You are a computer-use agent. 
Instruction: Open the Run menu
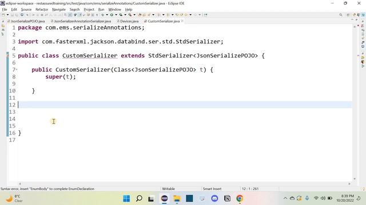pos(101,10)
